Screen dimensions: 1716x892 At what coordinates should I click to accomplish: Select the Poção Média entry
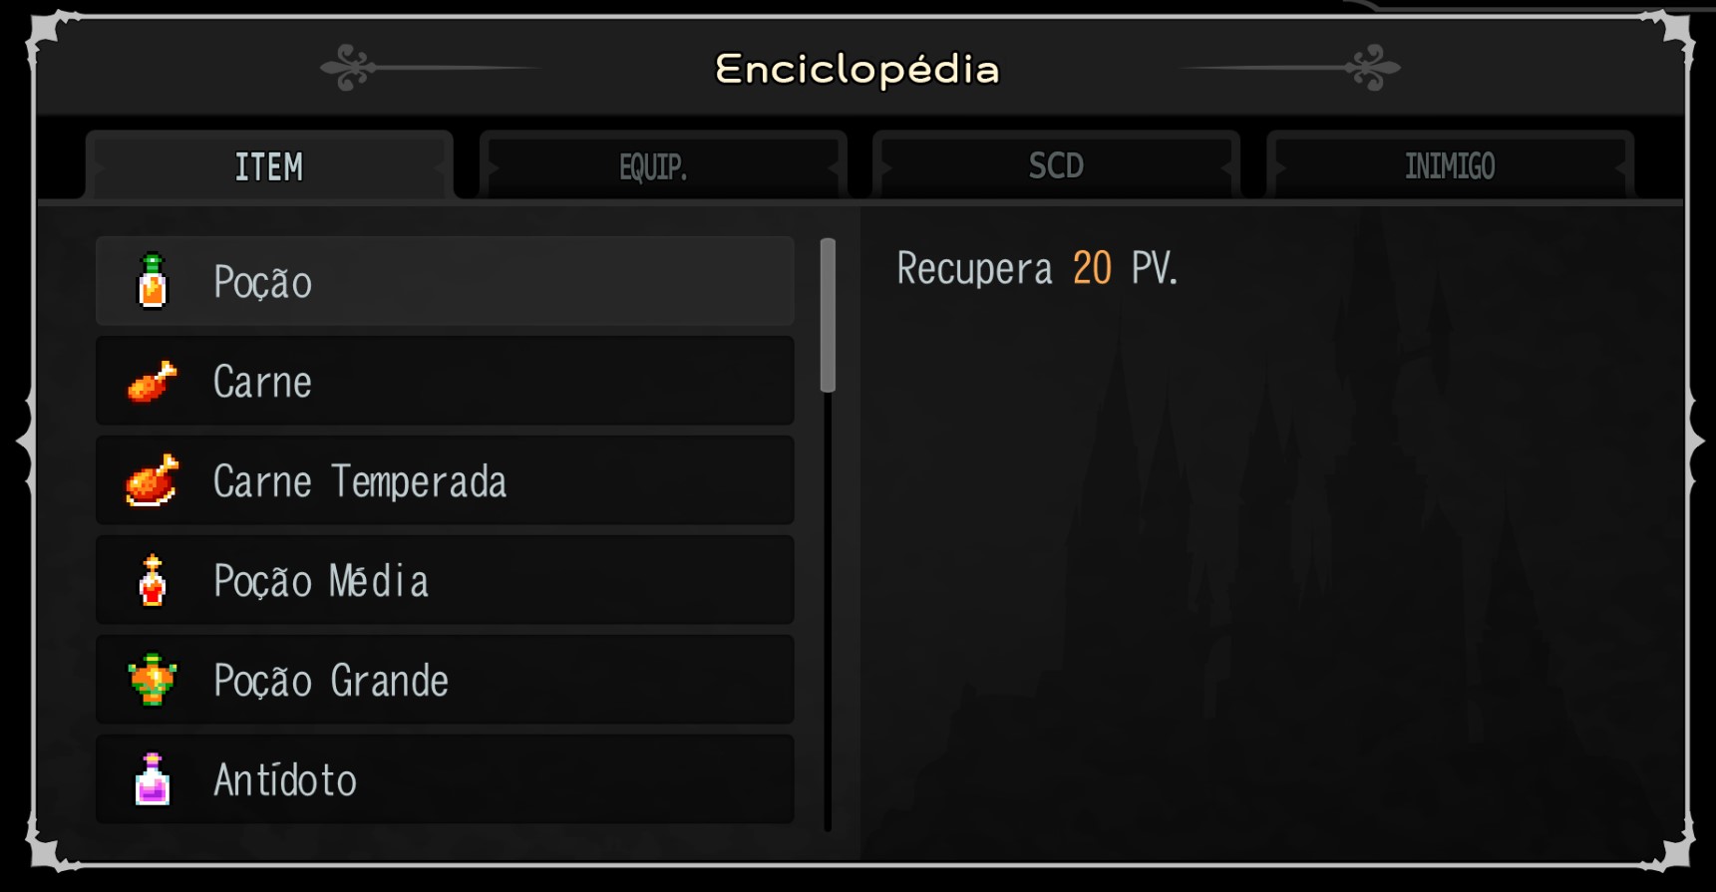click(445, 581)
